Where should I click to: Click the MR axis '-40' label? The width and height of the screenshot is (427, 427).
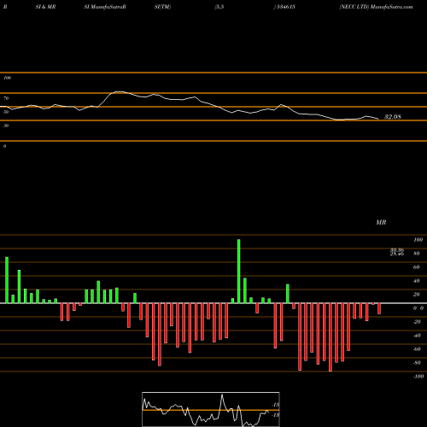tap(417, 336)
